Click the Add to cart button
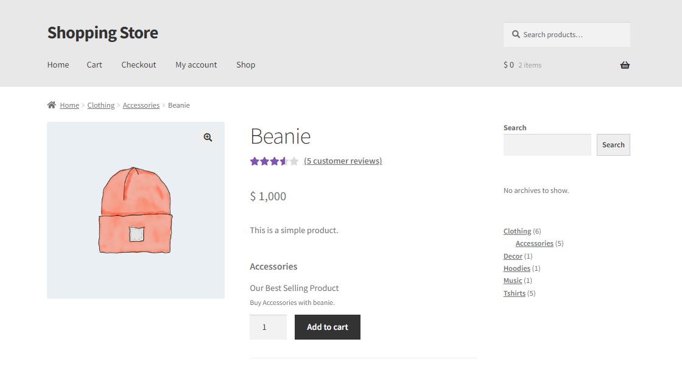Image resolution: width=682 pixels, height=367 pixels. [328, 327]
